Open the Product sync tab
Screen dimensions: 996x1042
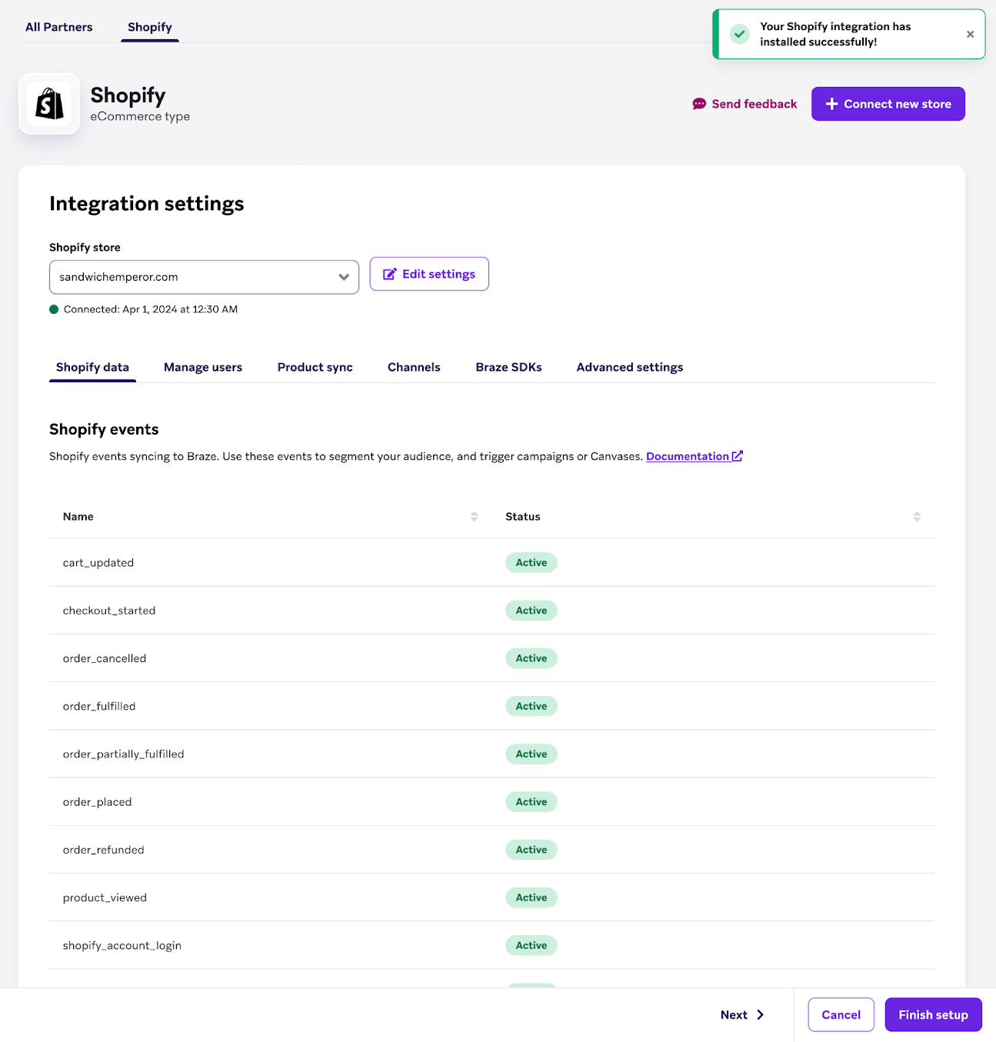(315, 367)
